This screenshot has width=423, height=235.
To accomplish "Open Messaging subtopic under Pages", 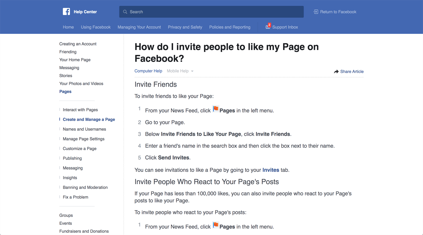I will tap(73, 168).
